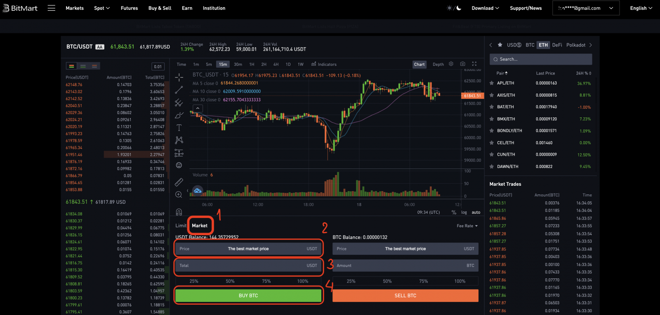Image resolution: width=660 pixels, height=315 pixels.
Task: Expand the Fee Rate dropdown
Action: point(467,226)
